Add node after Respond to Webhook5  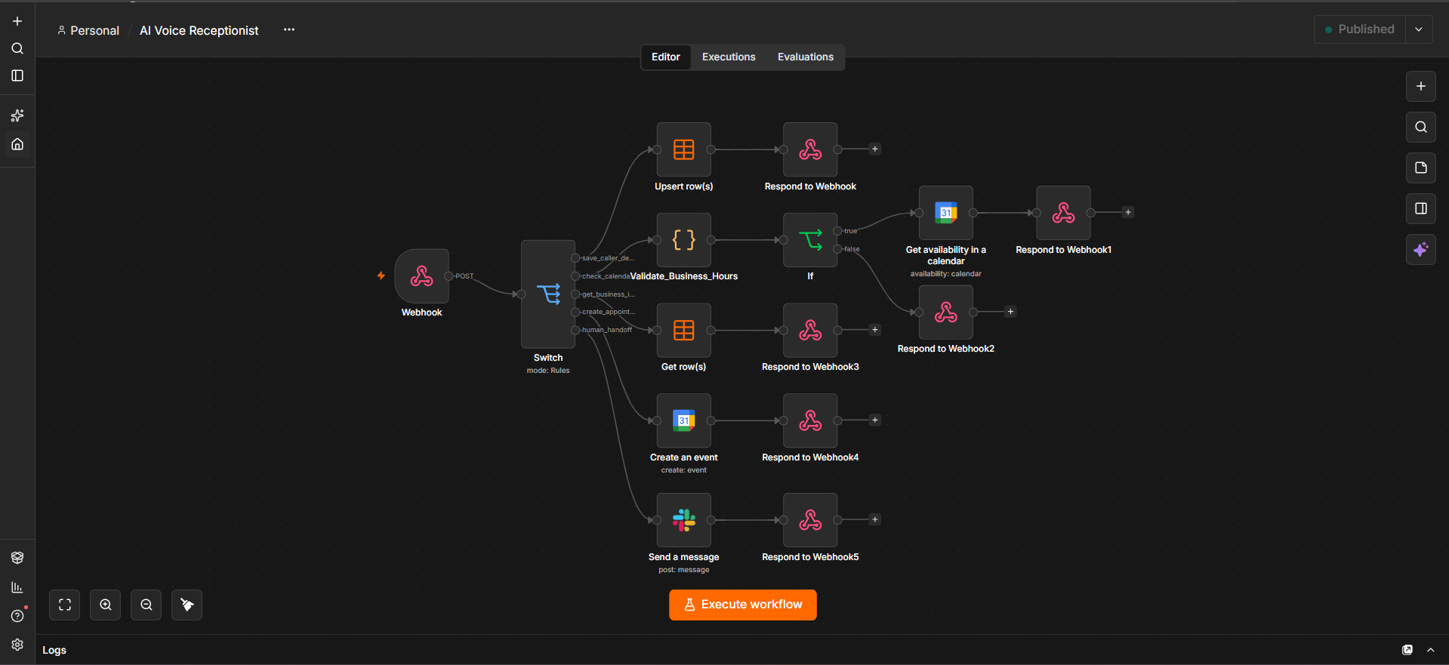point(875,519)
